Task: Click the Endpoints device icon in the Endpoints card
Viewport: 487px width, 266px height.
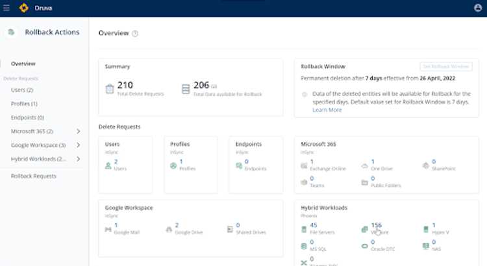Action: coord(239,165)
